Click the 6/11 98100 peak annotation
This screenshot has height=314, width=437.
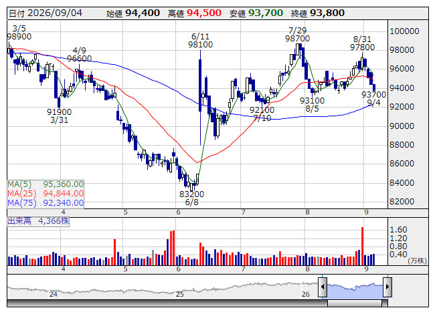pyautogui.click(x=200, y=41)
